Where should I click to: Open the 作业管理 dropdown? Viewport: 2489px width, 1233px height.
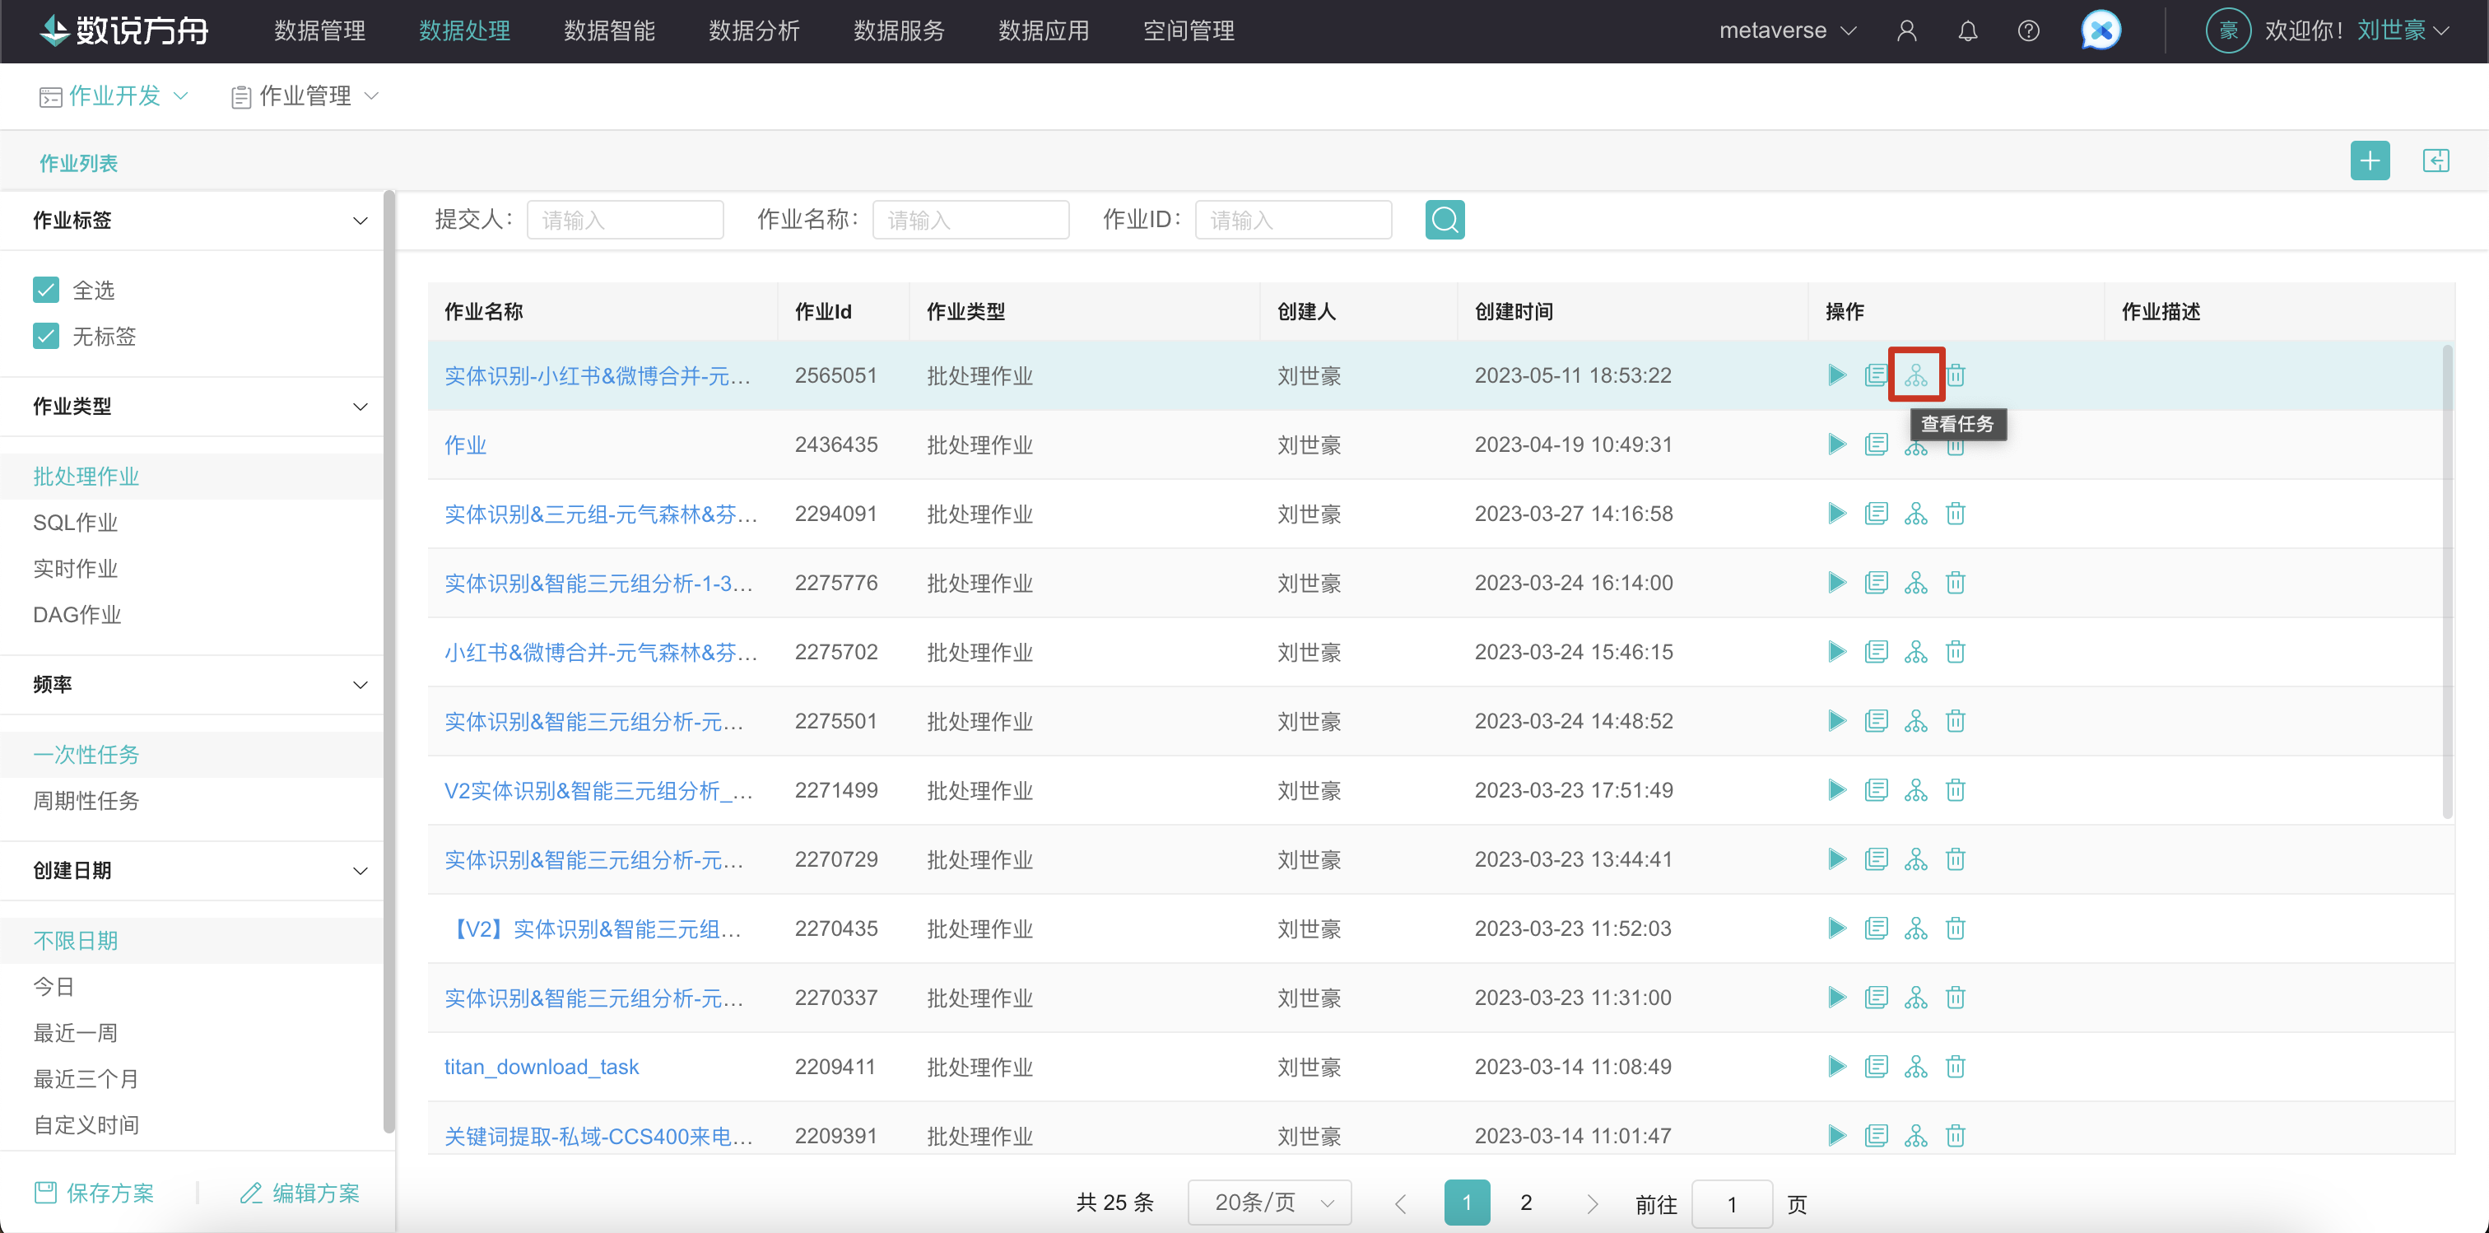[x=305, y=95]
